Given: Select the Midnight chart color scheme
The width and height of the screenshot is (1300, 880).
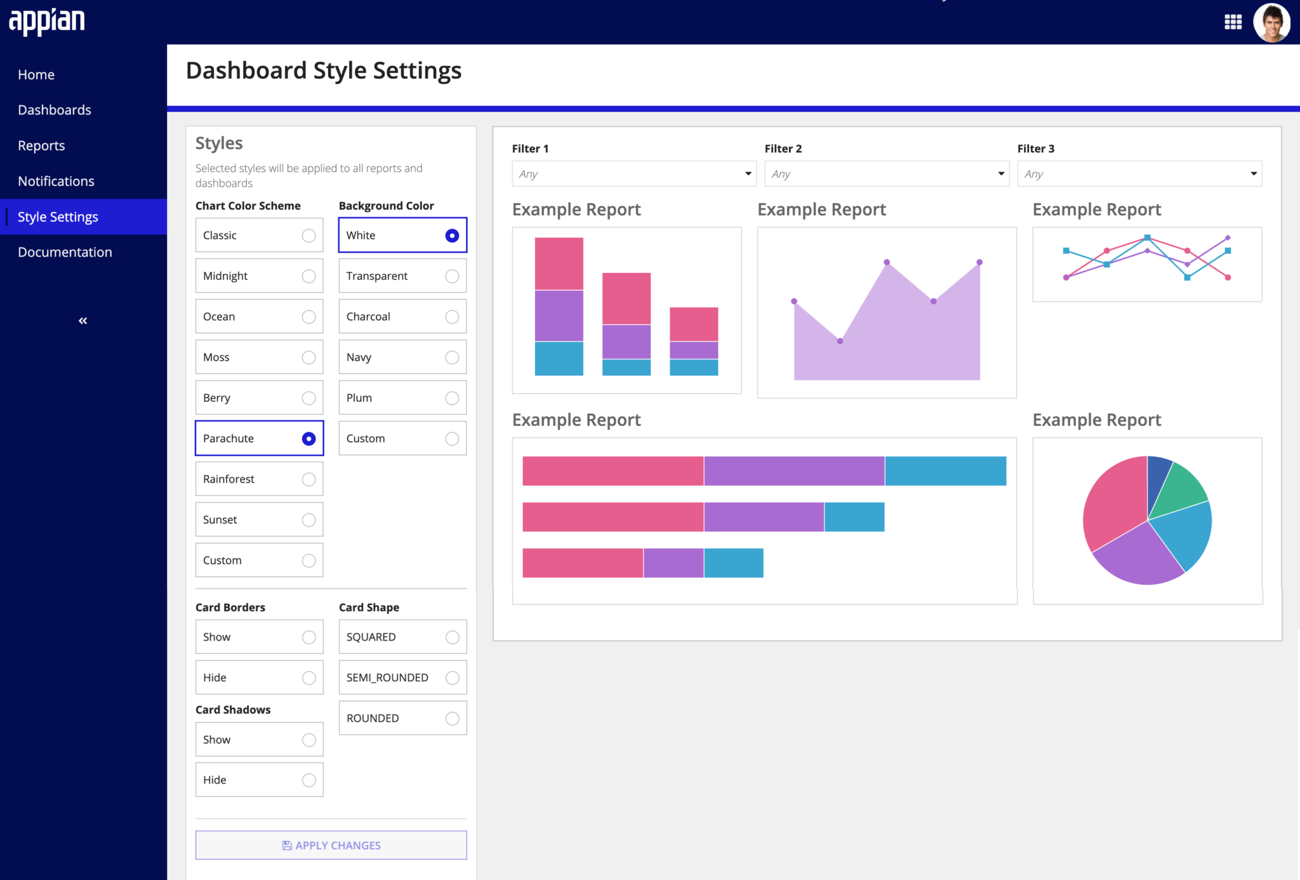Looking at the screenshot, I should 259,276.
